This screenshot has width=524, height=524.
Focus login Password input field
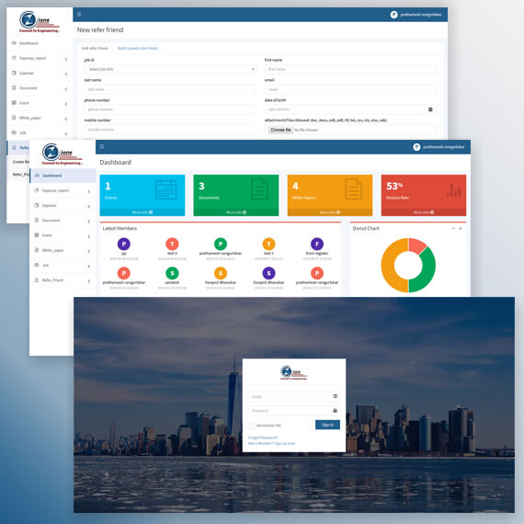(x=294, y=410)
